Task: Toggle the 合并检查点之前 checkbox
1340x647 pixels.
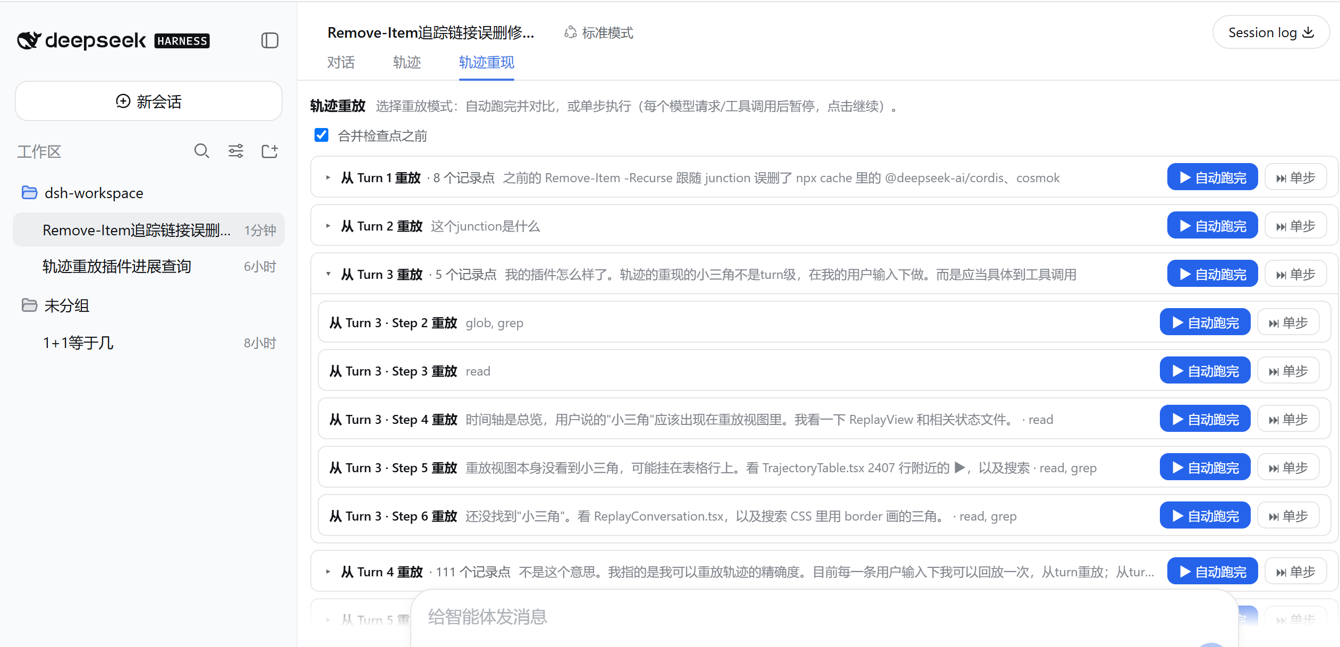Action: click(x=321, y=135)
